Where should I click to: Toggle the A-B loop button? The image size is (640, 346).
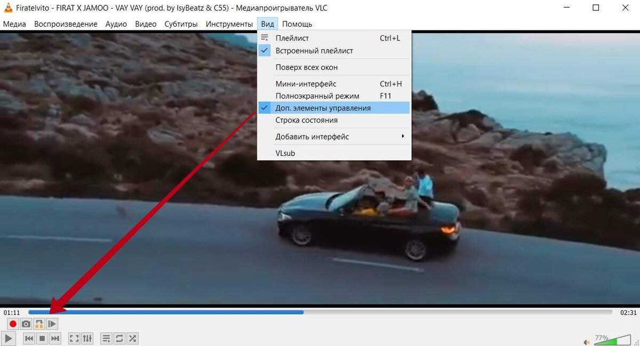point(39,324)
